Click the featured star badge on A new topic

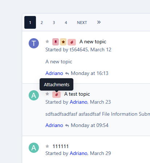tap(63, 42)
